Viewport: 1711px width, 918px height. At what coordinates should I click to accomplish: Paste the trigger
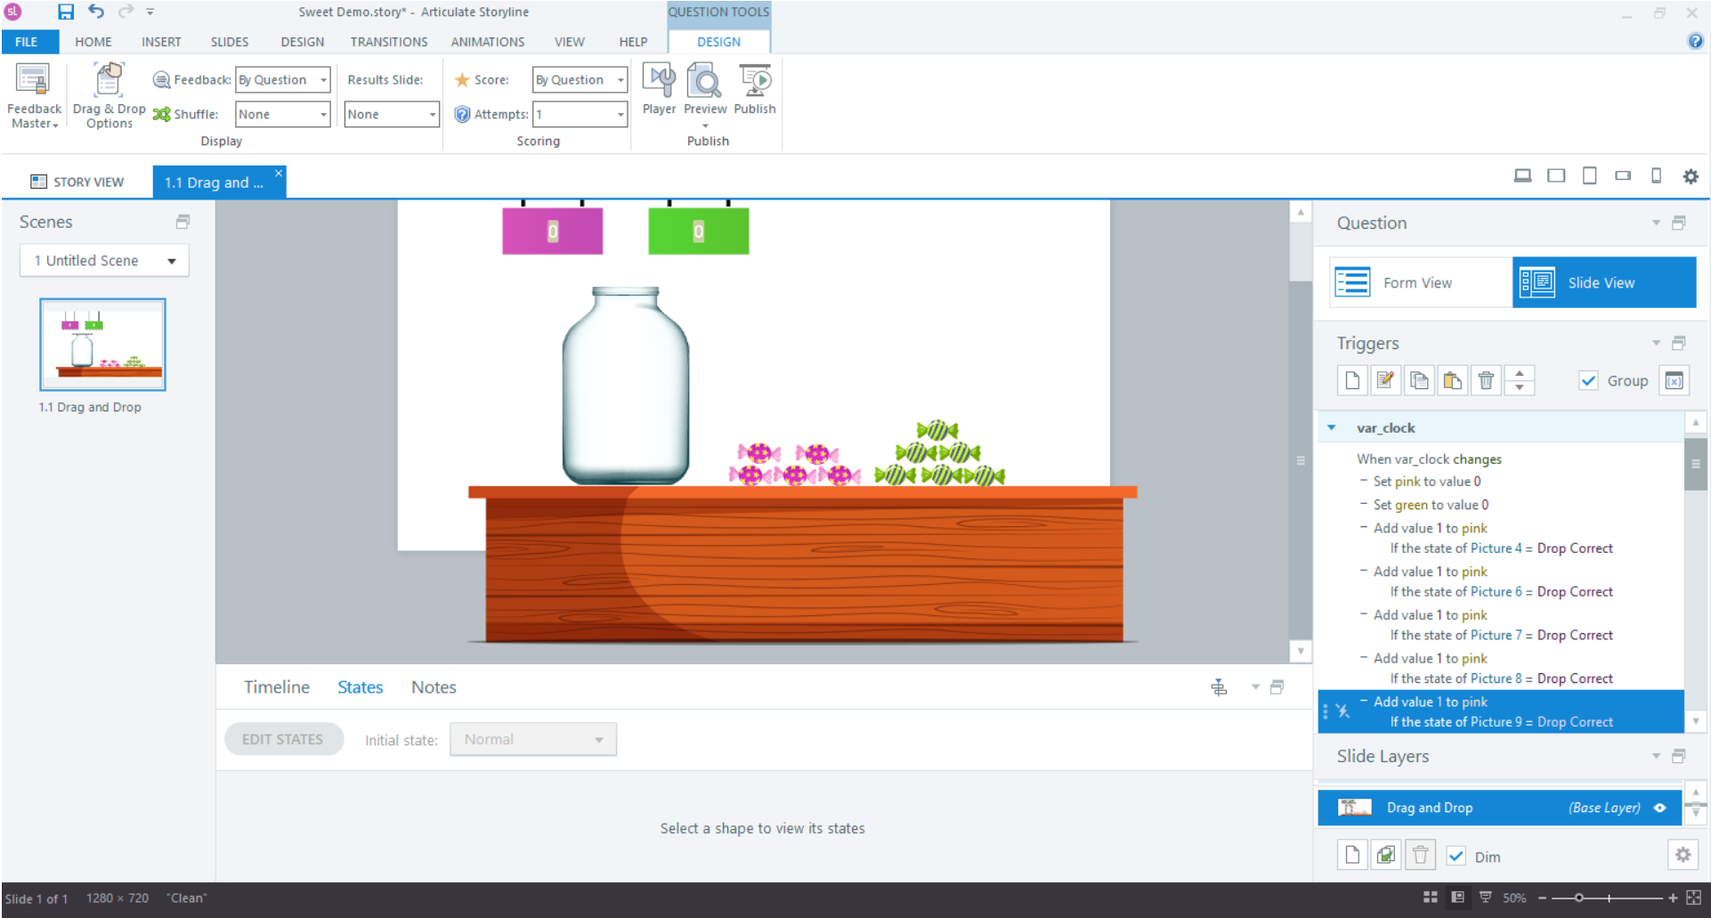point(1452,381)
